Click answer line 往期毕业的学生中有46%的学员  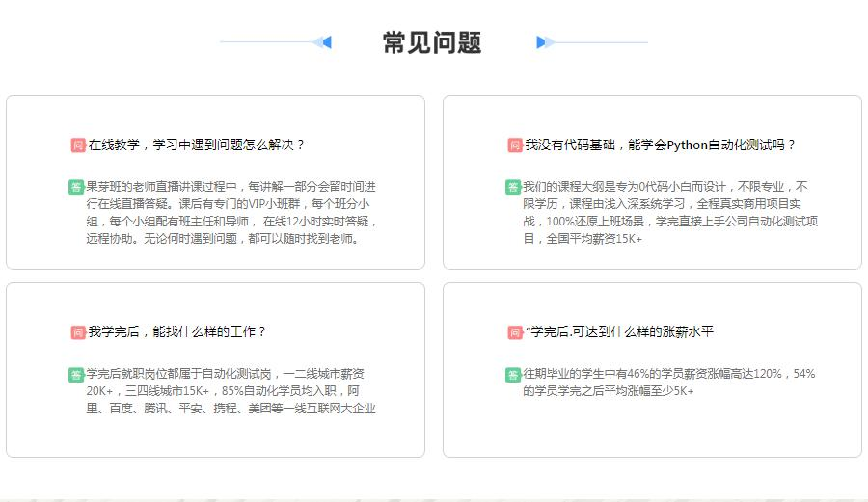[x=668, y=374]
